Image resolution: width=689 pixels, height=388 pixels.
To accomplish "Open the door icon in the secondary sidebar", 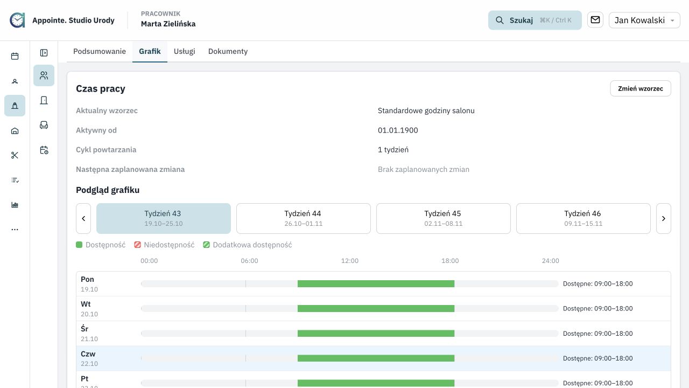I will tap(44, 100).
